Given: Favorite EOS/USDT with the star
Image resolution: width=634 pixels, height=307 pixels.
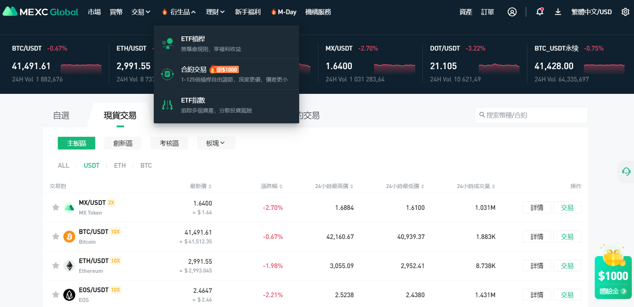Looking at the screenshot, I should [x=56, y=295].
